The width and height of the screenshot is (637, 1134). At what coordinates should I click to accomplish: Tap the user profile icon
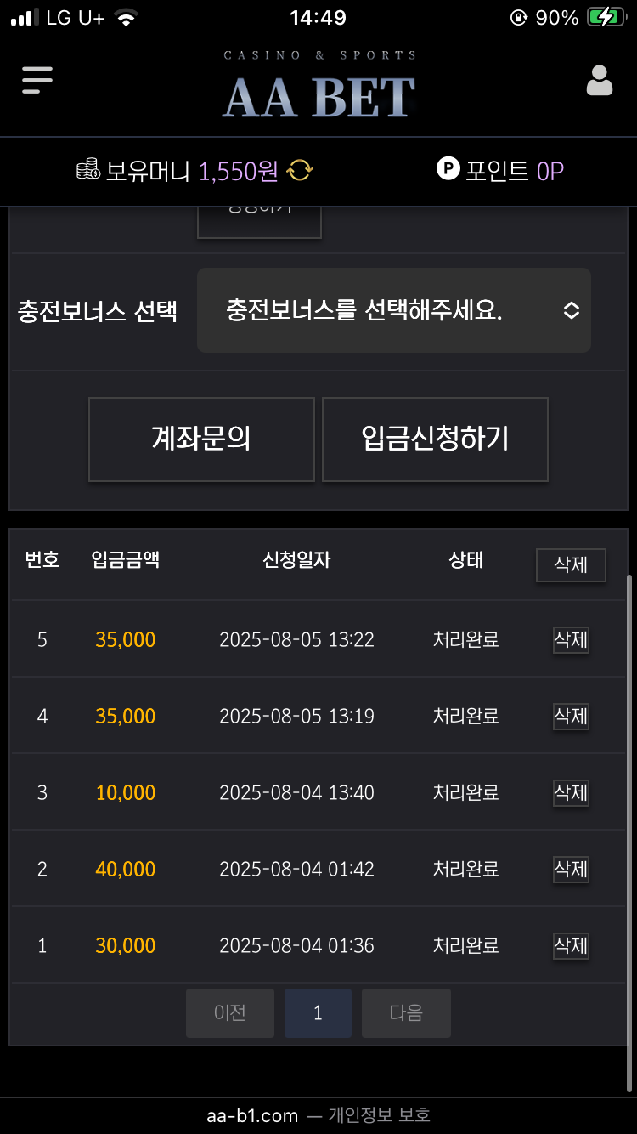point(600,80)
